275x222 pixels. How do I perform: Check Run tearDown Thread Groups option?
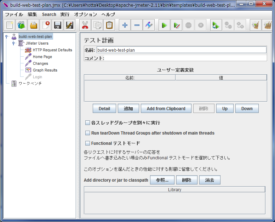coord(87,133)
